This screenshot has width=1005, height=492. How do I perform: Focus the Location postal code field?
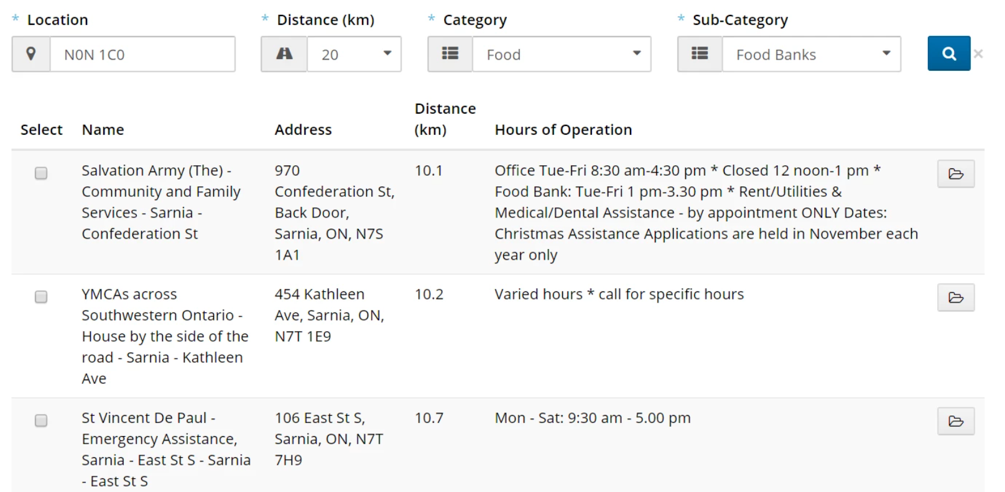point(142,54)
